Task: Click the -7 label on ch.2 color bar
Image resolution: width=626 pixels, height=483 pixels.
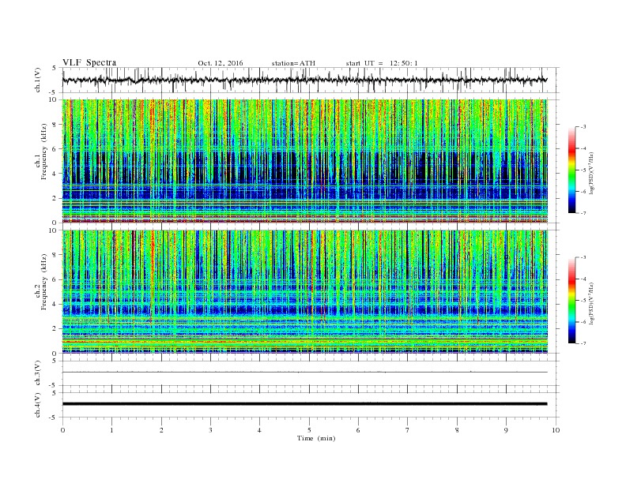Action: (x=583, y=343)
